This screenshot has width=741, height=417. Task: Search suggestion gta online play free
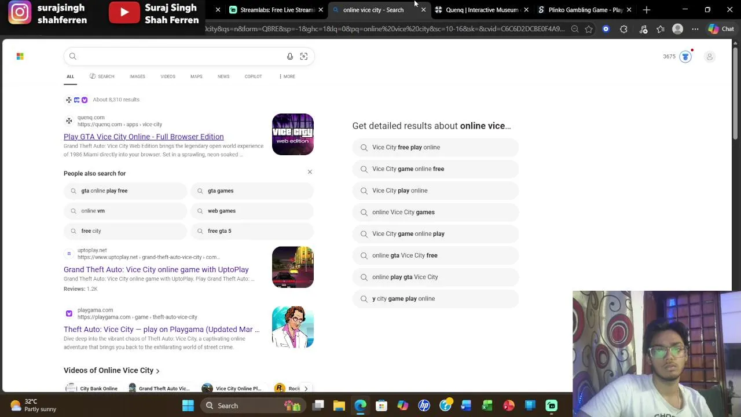point(125,191)
